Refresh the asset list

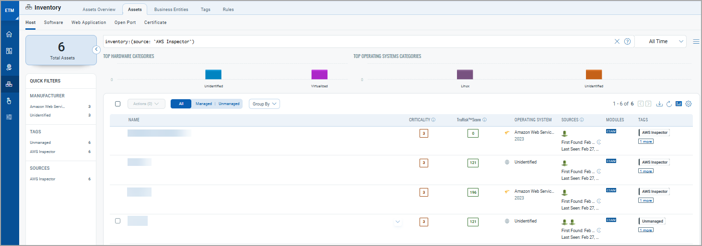(669, 104)
